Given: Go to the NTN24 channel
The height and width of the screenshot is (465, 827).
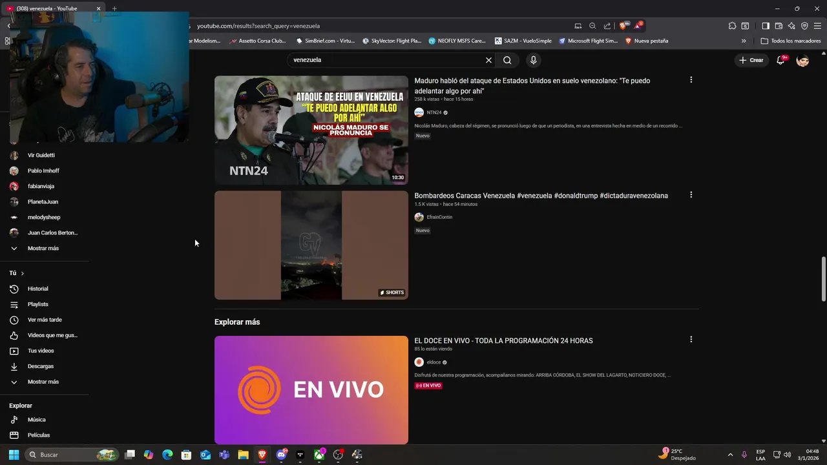Looking at the screenshot, I should [x=434, y=112].
